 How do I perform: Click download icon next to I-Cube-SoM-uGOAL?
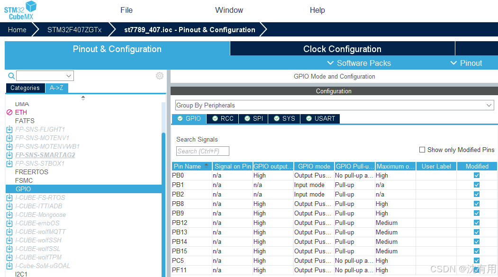coord(9,266)
